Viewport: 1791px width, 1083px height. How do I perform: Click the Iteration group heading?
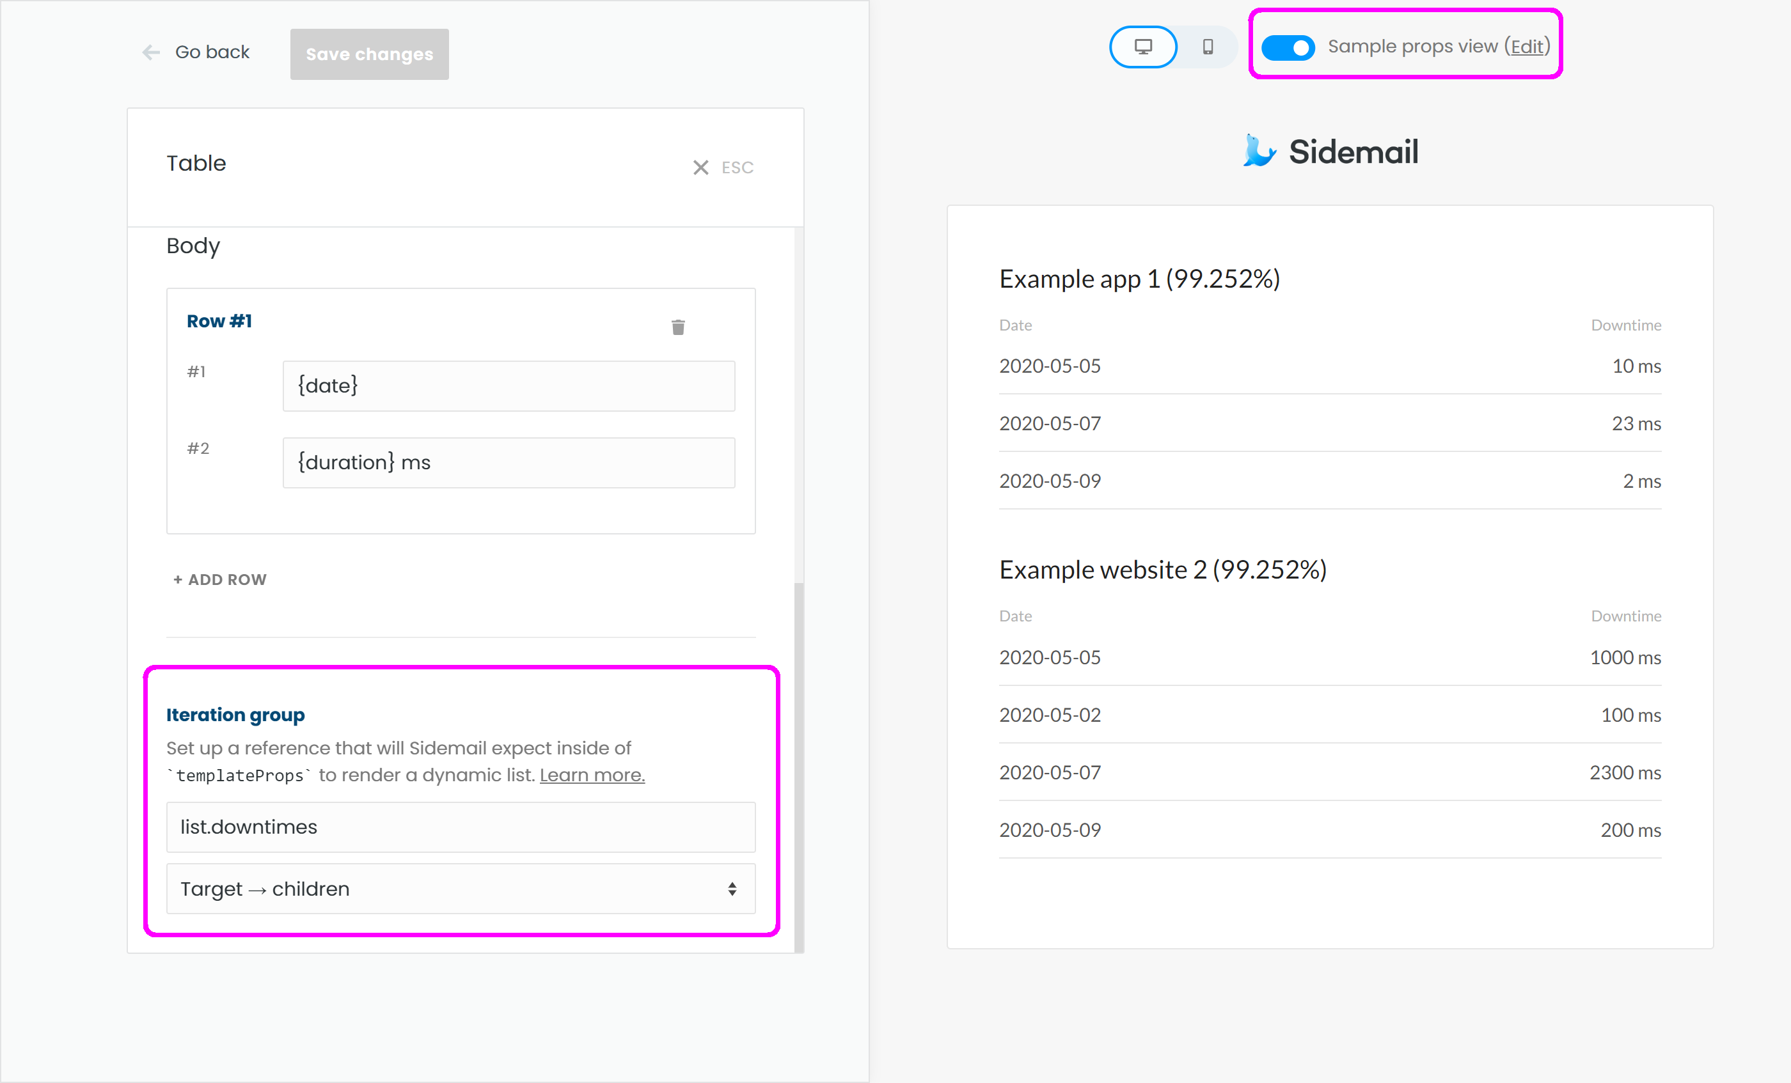235,715
